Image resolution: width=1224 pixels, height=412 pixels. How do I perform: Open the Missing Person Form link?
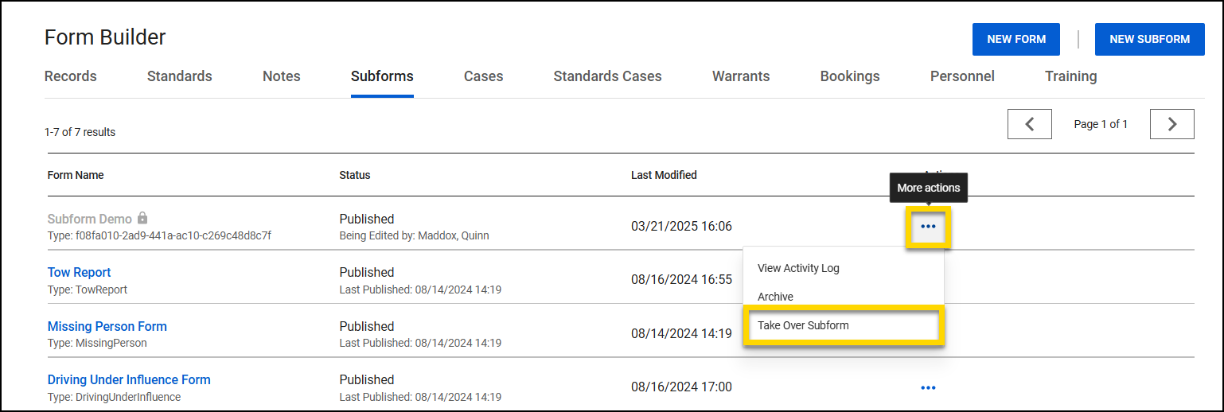[x=107, y=326]
